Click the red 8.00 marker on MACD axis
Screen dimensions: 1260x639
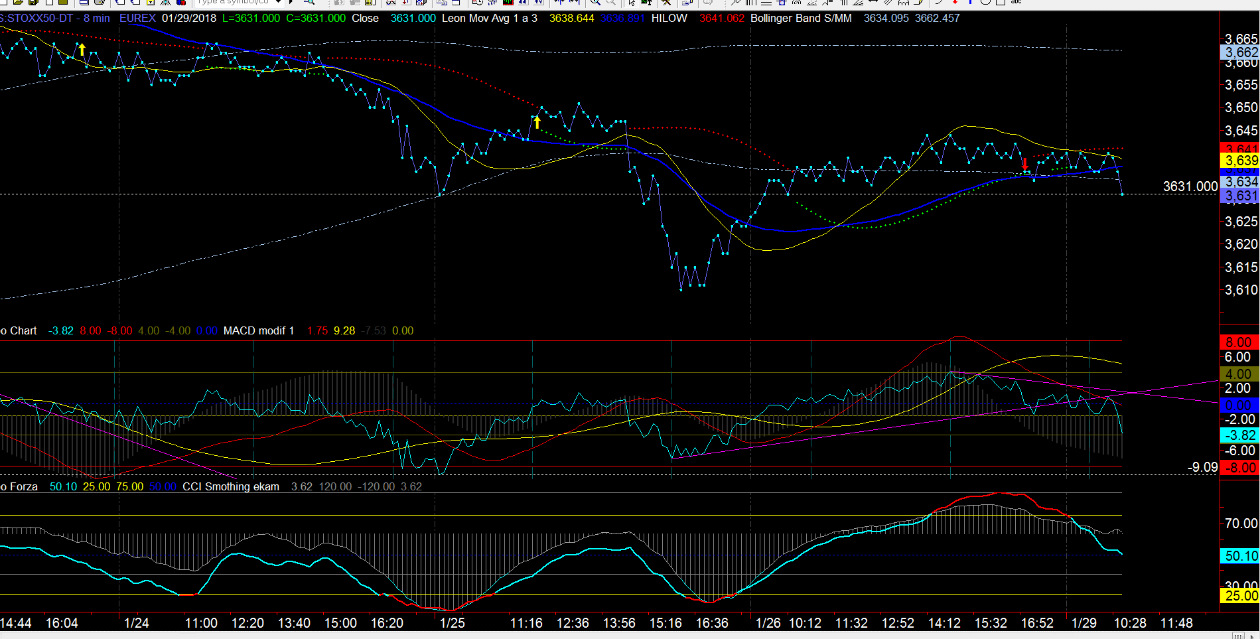[x=1239, y=342]
